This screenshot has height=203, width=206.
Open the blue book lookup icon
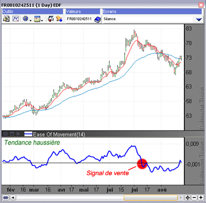[97, 19]
